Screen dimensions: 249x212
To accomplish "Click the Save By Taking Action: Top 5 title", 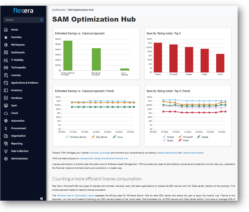I will (164, 33).
